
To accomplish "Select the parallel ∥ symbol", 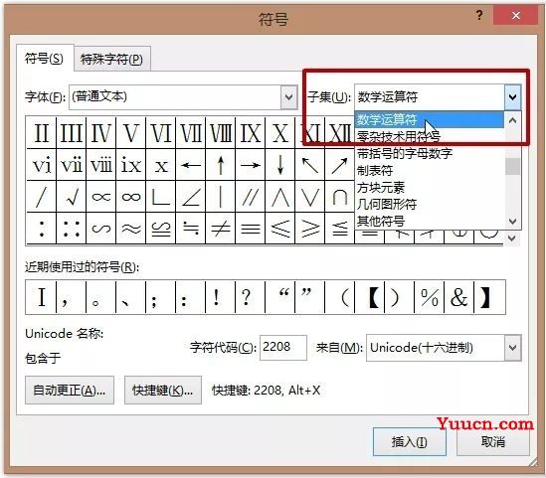I will (x=251, y=197).
